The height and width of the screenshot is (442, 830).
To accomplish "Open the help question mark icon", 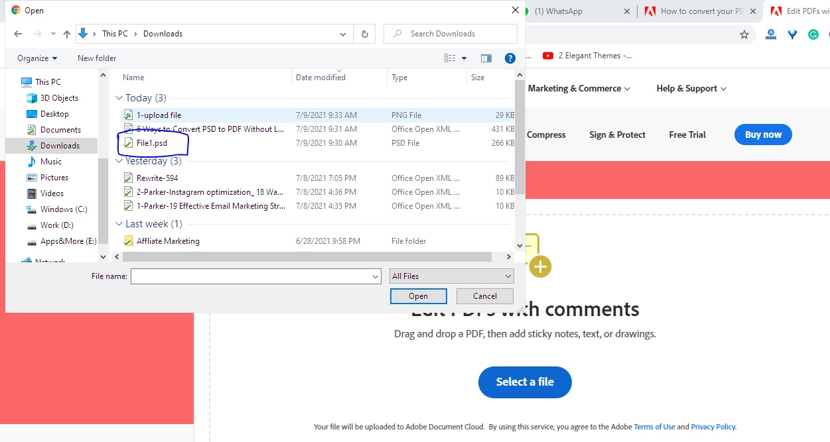I will (x=510, y=58).
